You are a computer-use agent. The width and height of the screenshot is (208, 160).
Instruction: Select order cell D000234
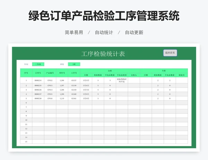coord(38,80)
